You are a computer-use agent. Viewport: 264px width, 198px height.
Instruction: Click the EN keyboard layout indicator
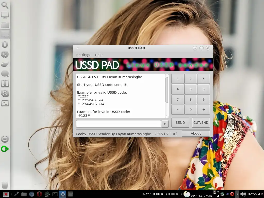(x=227, y=194)
